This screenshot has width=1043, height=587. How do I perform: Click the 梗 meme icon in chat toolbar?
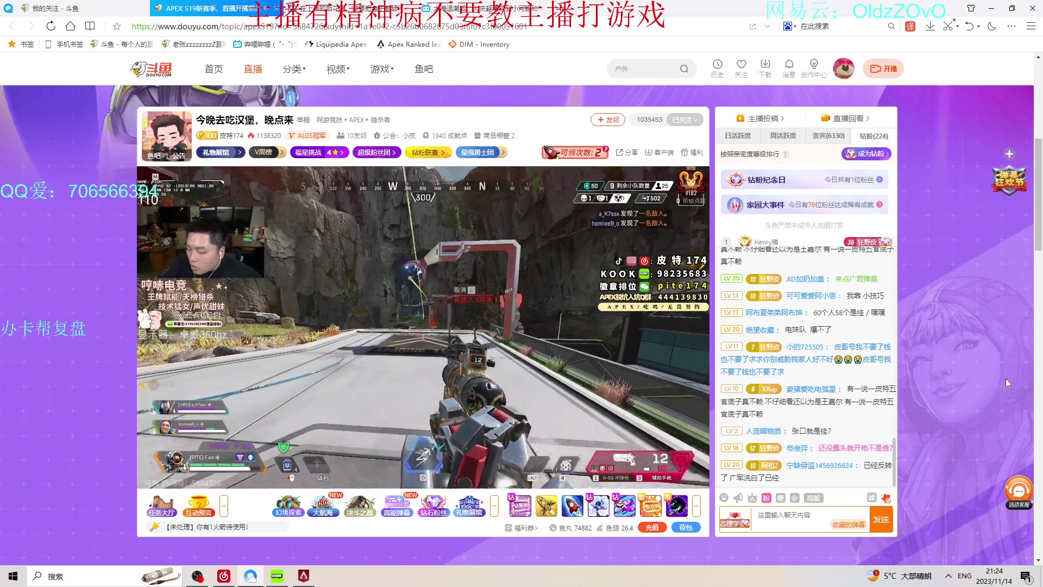[780, 498]
